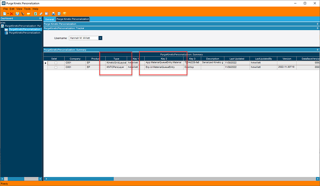The width and height of the screenshot is (320, 186).
Task: Click the KNTCPersLayer type cell
Action: (x=116, y=67)
